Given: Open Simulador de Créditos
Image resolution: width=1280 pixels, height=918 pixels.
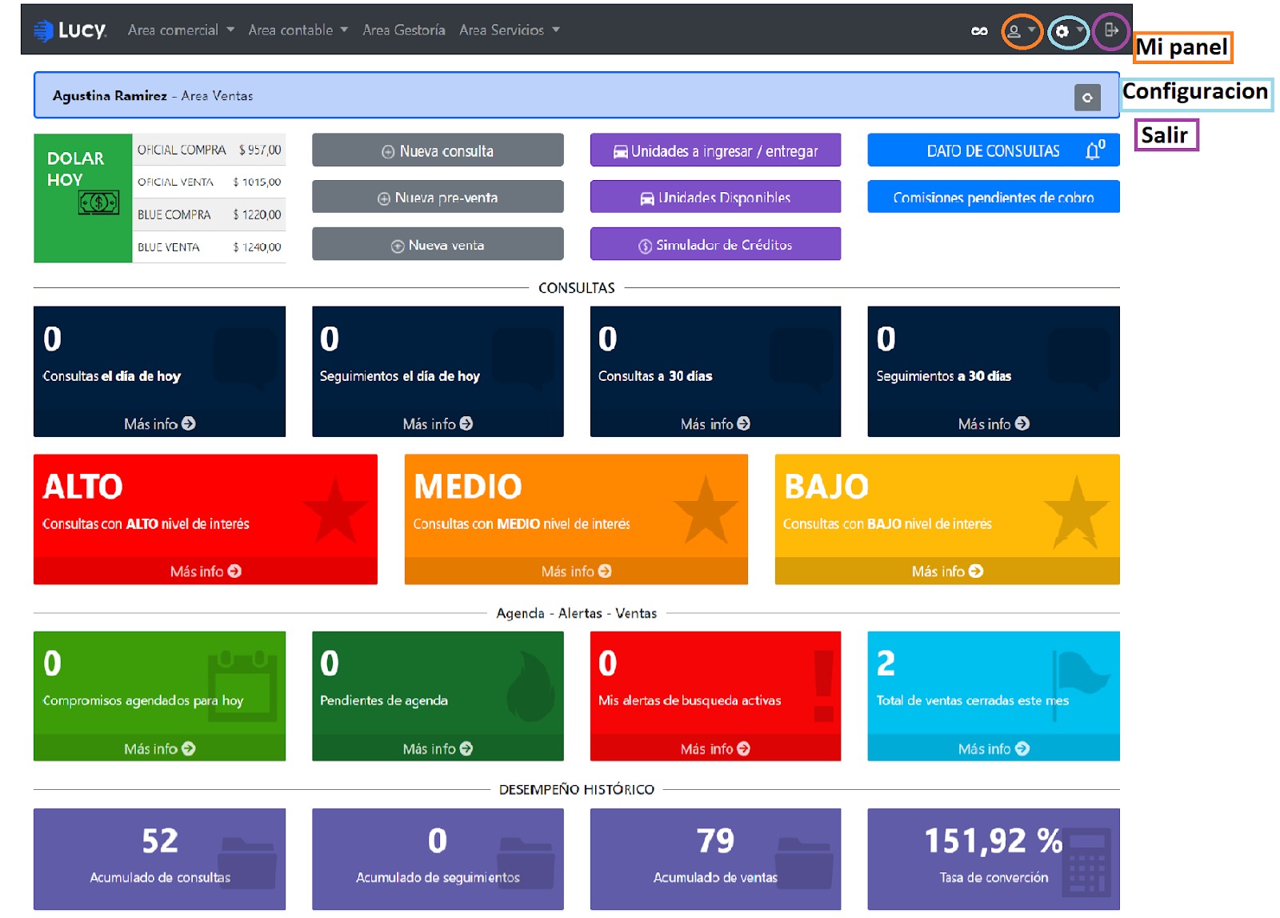Looking at the screenshot, I should pos(715,244).
